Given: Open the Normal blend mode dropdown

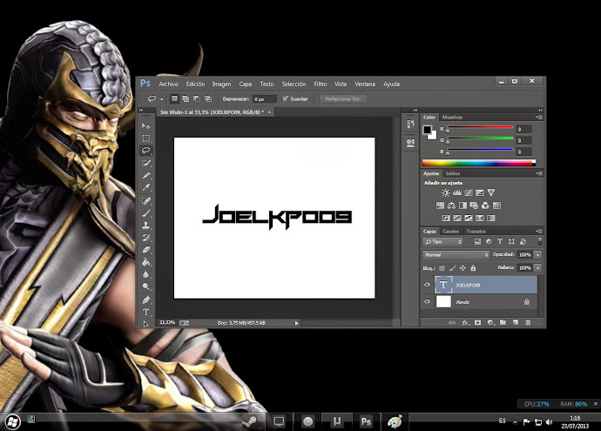Looking at the screenshot, I should click(x=456, y=254).
